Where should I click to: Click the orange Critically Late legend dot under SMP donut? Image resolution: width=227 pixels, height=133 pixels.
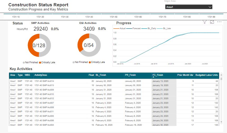pos(40,62)
